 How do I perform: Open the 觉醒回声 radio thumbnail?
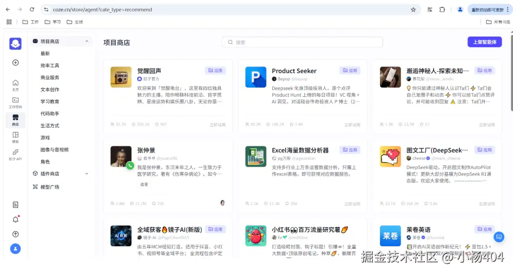tap(121, 77)
